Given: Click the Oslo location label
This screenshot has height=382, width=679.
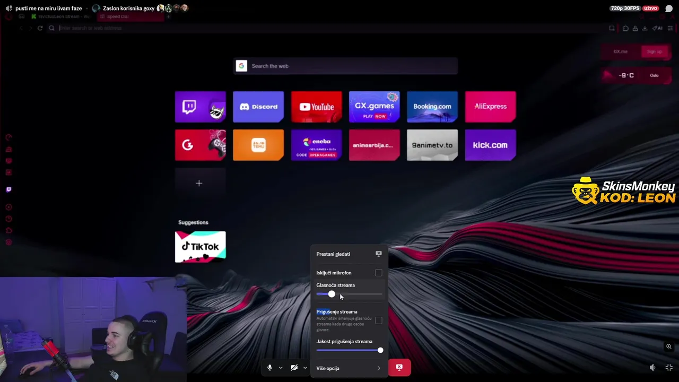Looking at the screenshot, I should pos(654,75).
